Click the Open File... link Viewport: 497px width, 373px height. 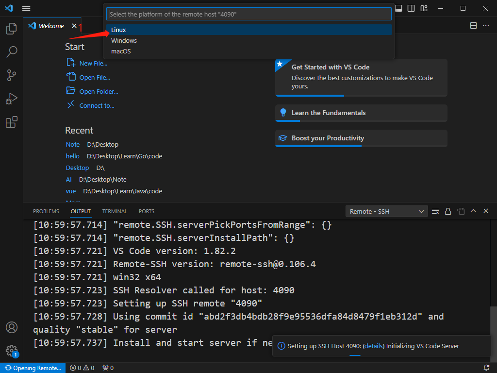coord(95,77)
